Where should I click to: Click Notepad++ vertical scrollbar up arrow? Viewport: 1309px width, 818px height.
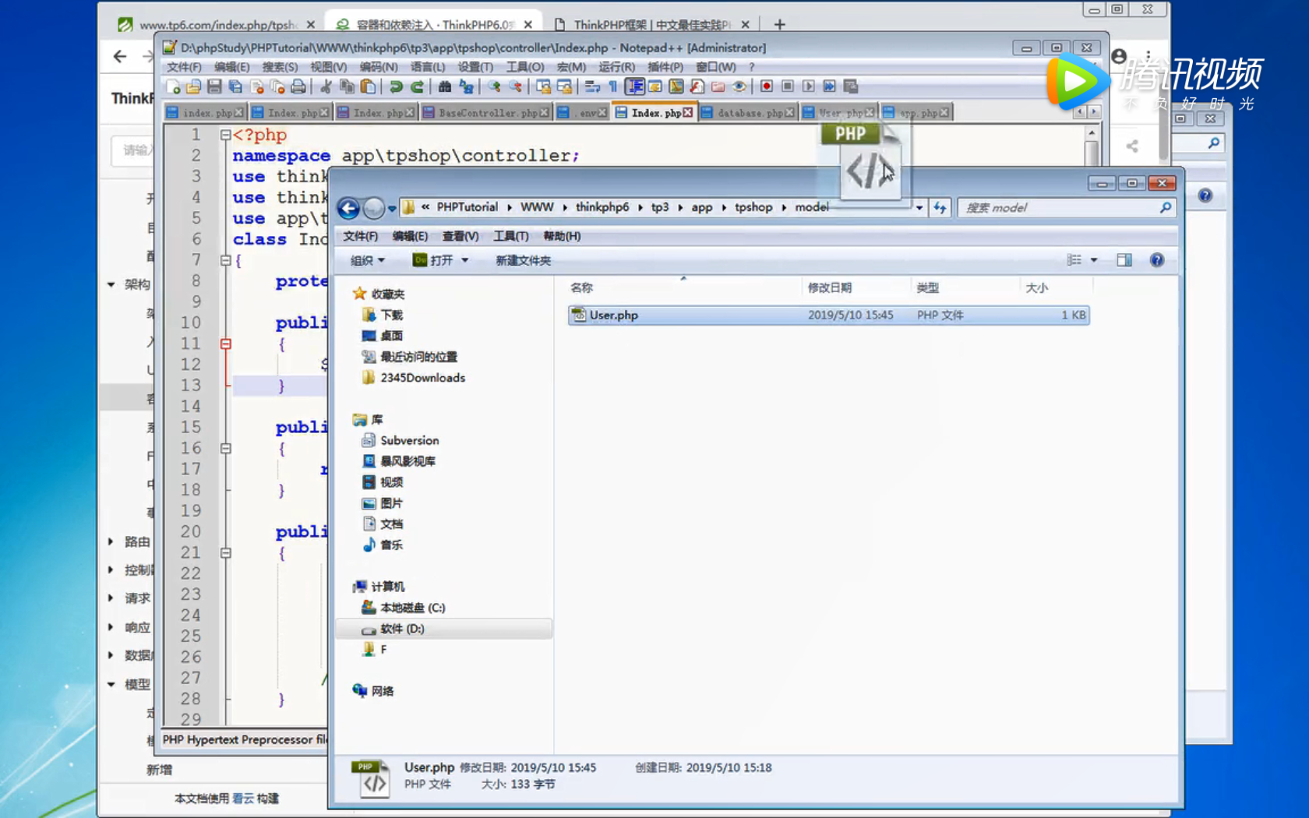[1092, 134]
